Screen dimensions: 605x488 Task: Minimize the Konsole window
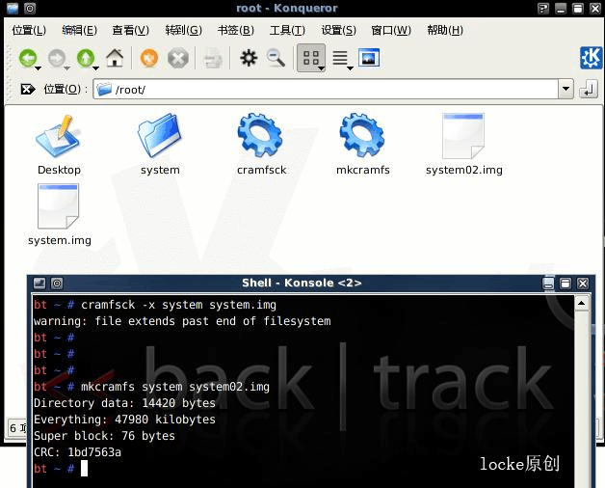point(548,284)
